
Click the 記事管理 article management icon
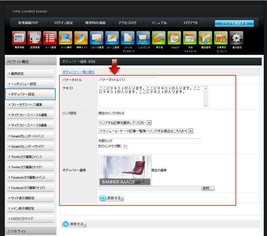pos(35,38)
